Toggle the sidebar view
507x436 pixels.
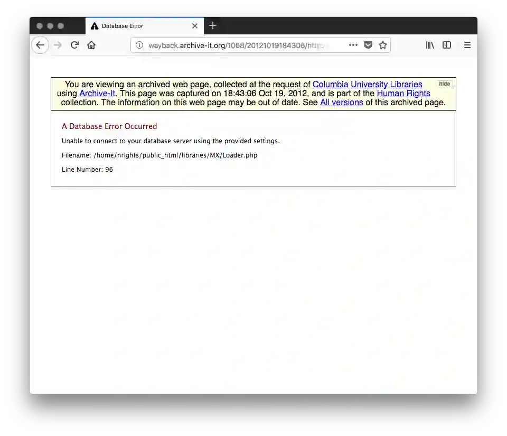(x=447, y=45)
